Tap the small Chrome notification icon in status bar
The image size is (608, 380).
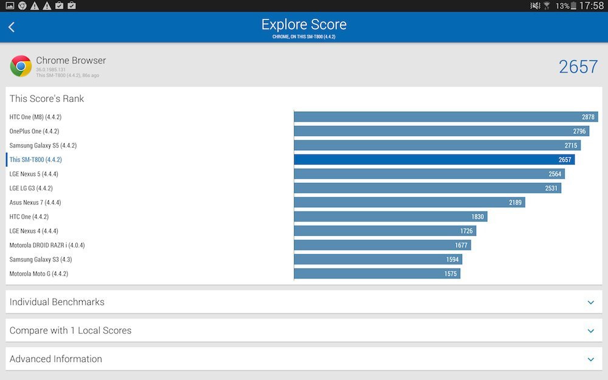[22, 6]
